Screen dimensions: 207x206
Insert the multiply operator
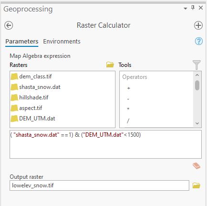click(x=128, y=109)
